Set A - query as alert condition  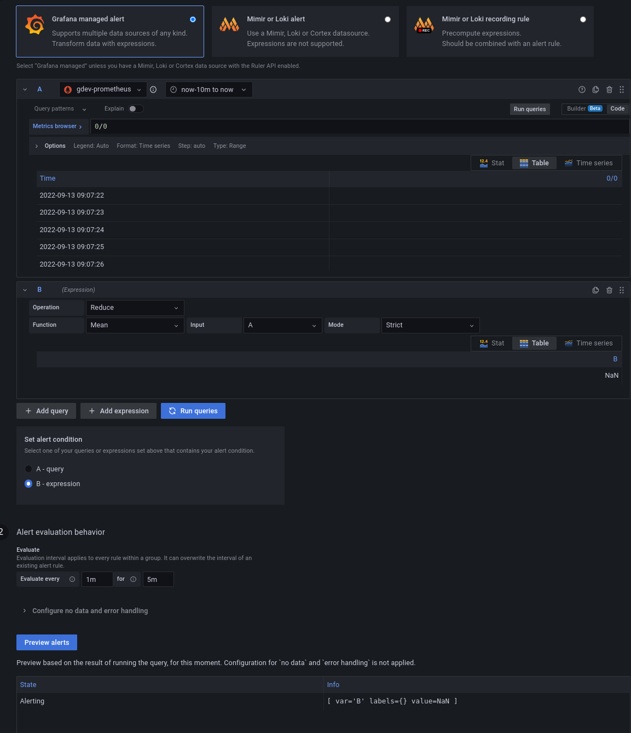click(28, 469)
